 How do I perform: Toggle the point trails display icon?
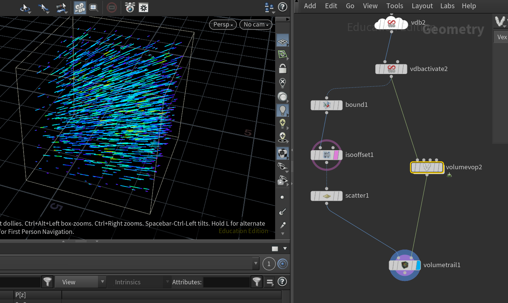[x=283, y=226]
